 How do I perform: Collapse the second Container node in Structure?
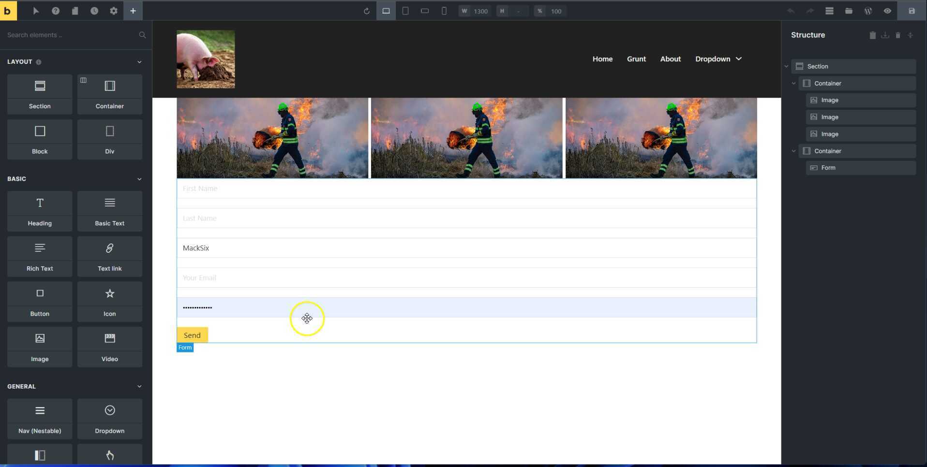[x=793, y=151]
